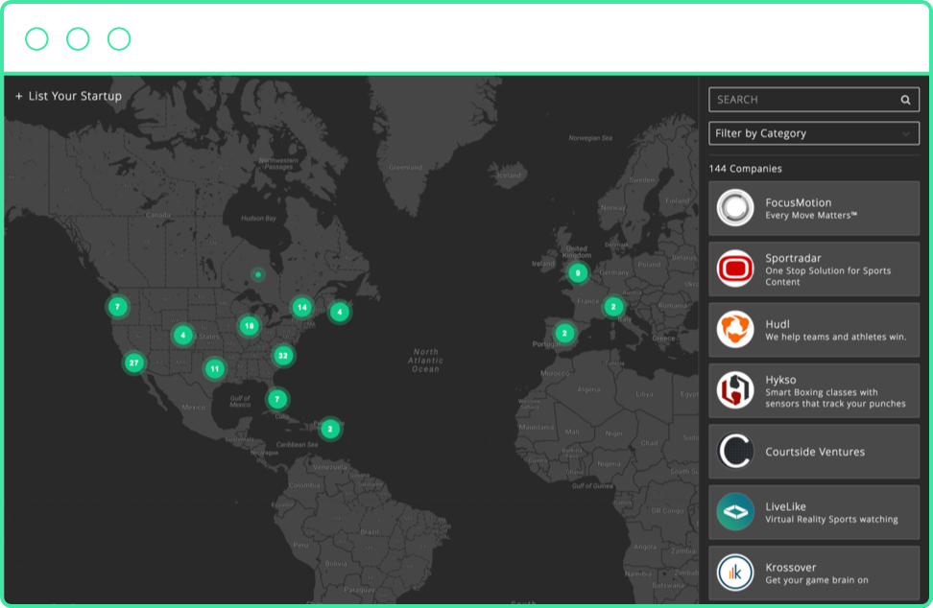Click the Krossover k logo
The height and width of the screenshot is (608, 933).
(735, 573)
